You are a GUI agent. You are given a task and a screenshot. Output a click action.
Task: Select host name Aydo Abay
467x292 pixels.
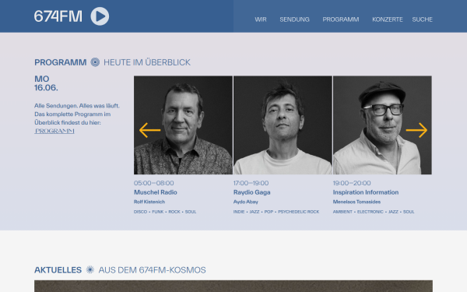pyautogui.click(x=246, y=202)
